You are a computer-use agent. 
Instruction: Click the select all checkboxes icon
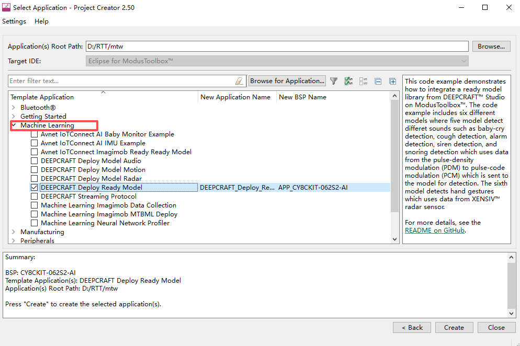(x=348, y=81)
